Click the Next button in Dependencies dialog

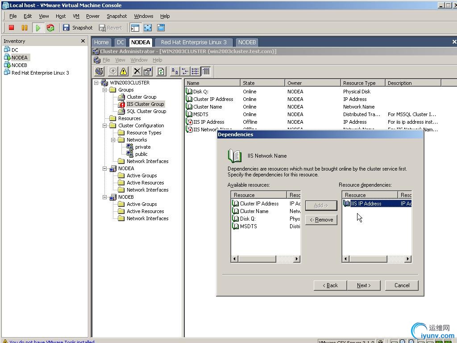tap(364, 285)
